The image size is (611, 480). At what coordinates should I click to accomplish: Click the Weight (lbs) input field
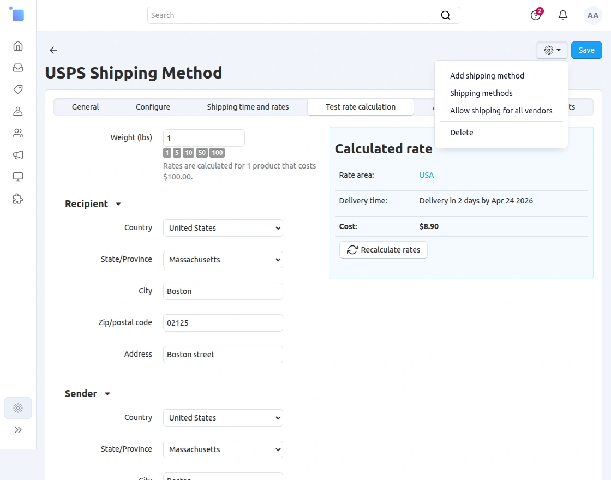click(x=204, y=138)
